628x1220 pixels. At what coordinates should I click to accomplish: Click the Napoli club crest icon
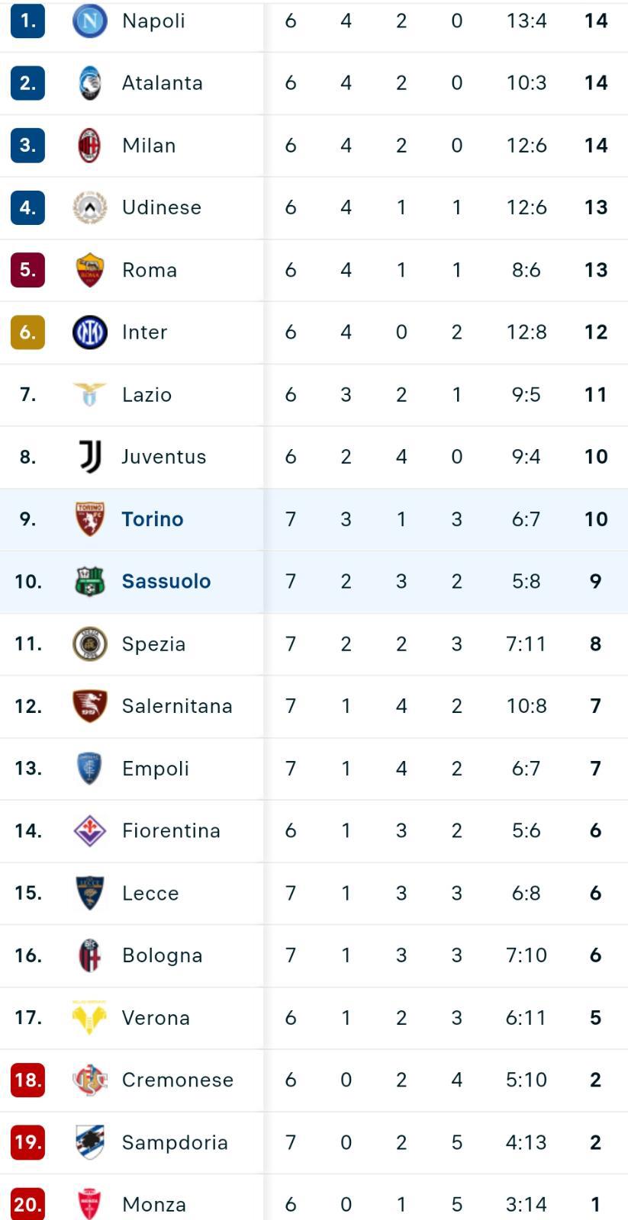coord(89,21)
